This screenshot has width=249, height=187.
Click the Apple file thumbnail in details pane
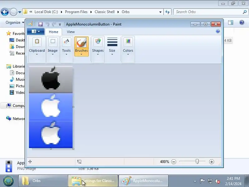tap(9, 166)
